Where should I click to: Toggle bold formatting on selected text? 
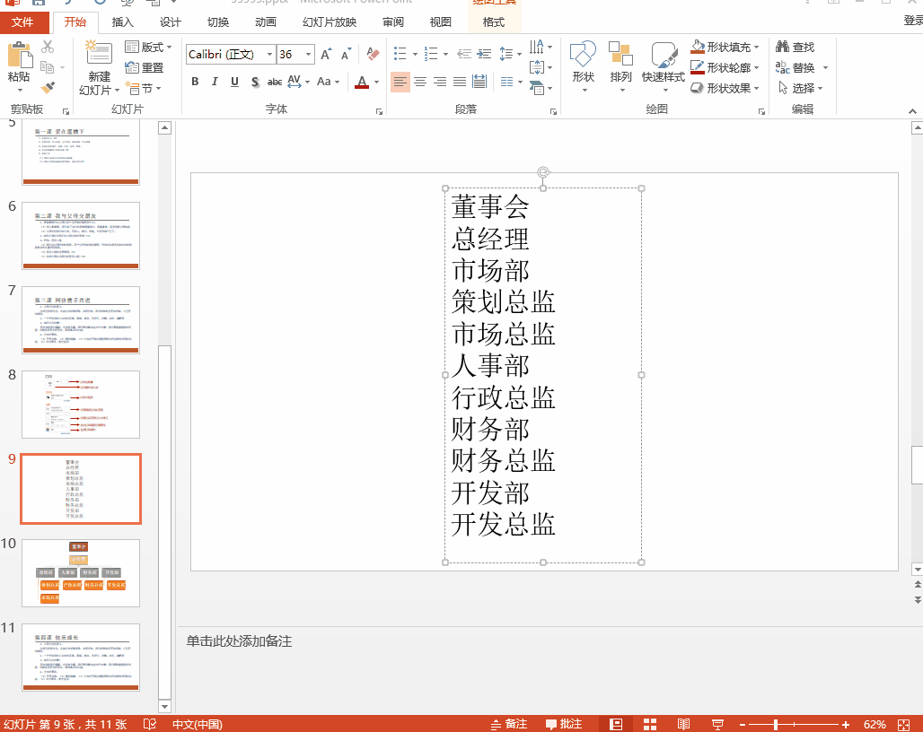pyautogui.click(x=195, y=82)
